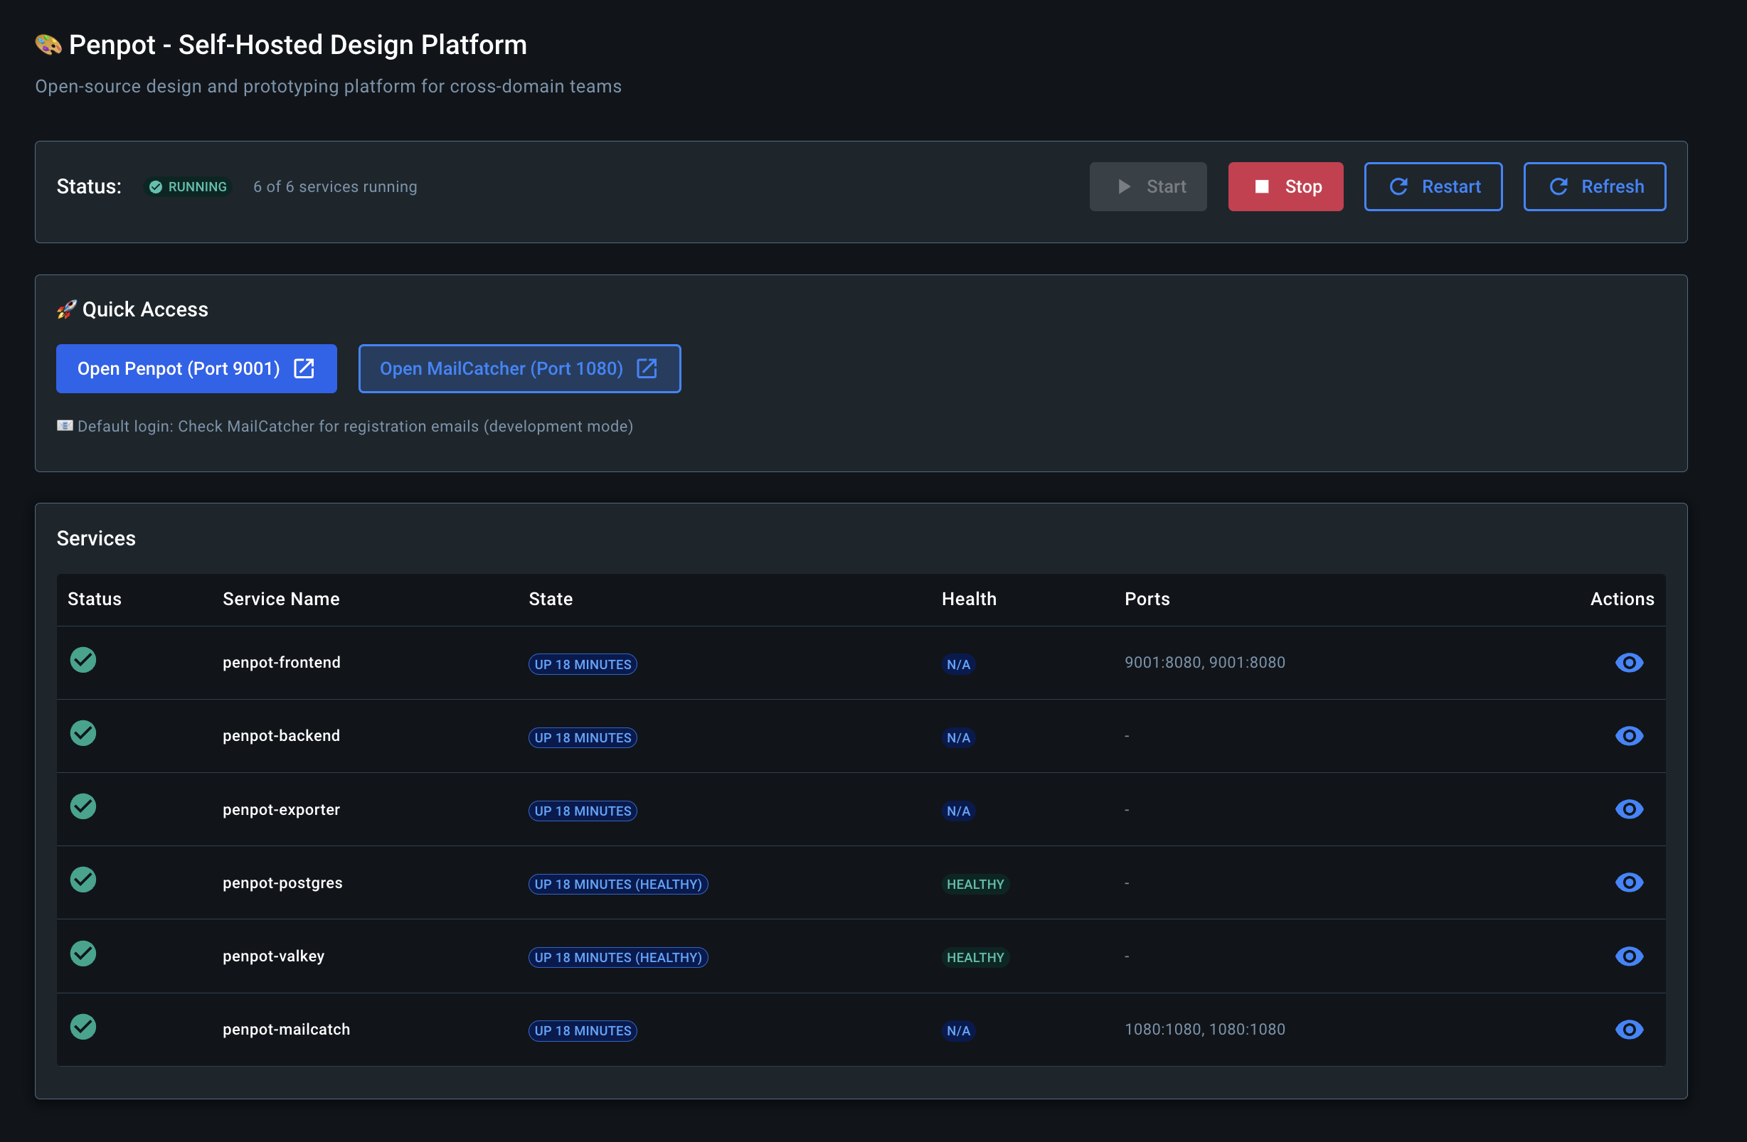Viewport: 1747px width, 1142px height.
Task: Restart all Penpot services
Action: (1432, 186)
